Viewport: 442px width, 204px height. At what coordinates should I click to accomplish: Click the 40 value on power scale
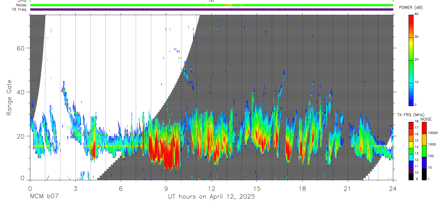coord(417,14)
